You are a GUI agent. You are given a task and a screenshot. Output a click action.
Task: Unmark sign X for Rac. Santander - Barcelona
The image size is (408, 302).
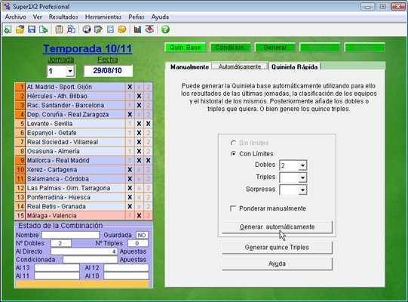139,105
